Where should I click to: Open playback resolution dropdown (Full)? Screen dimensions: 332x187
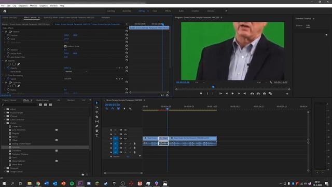[262, 82]
